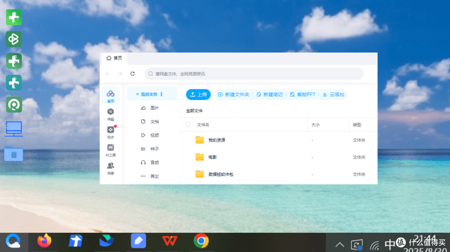Click the yellow folder icon of 电影

click(x=200, y=157)
